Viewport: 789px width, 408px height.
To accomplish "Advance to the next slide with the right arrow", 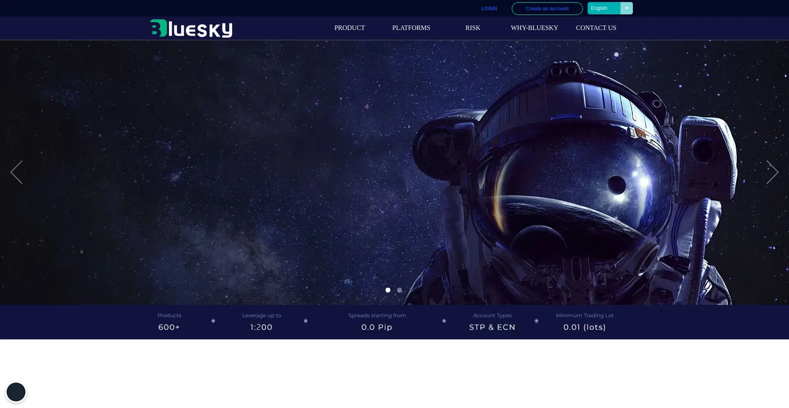I will tap(772, 172).
